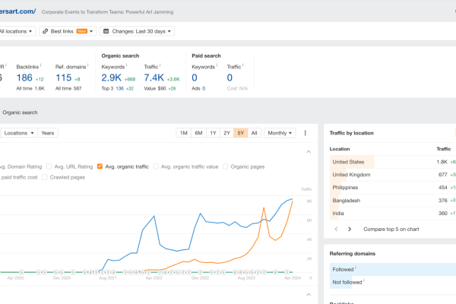Select the 5Y time range
456x304 pixels.
[240, 133]
